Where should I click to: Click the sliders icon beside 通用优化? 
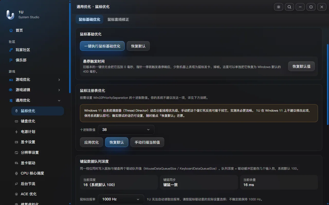coord(11,100)
